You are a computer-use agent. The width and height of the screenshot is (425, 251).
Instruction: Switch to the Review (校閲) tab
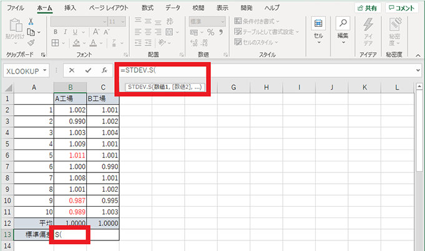198,8
